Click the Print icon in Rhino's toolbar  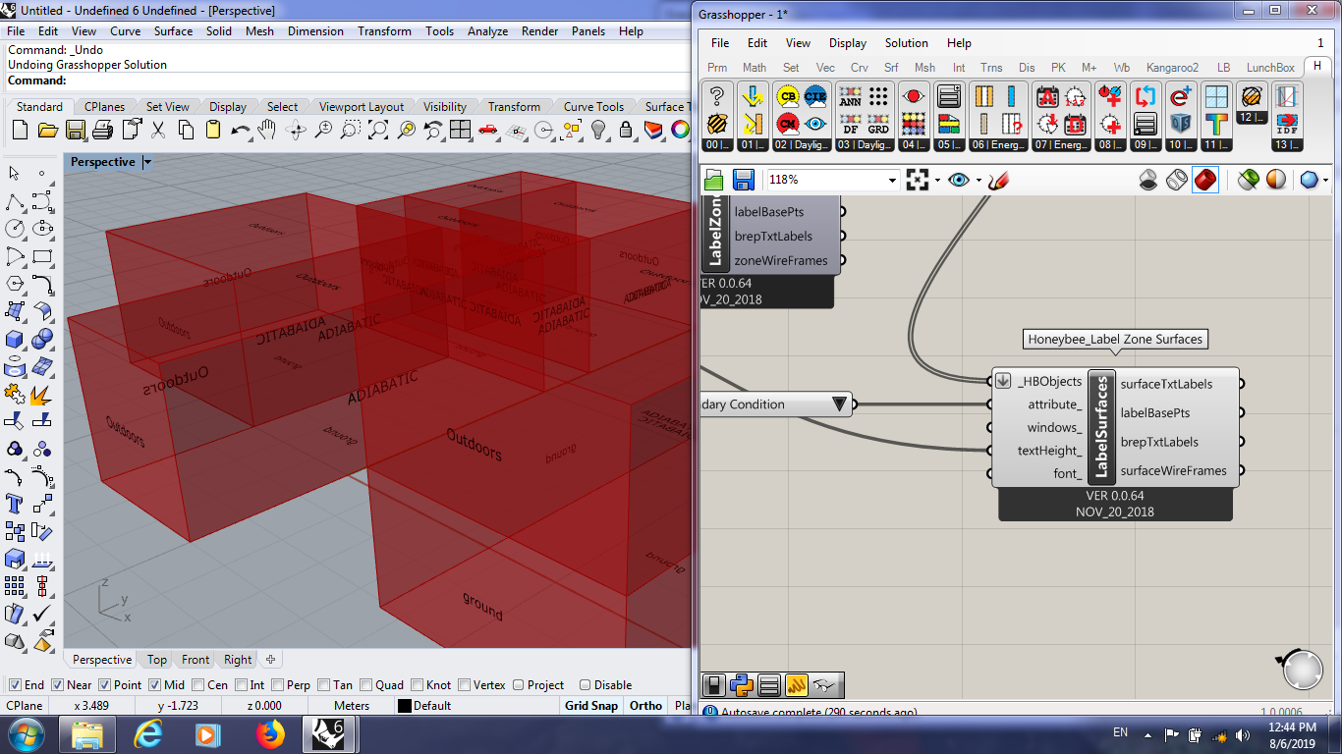102,131
